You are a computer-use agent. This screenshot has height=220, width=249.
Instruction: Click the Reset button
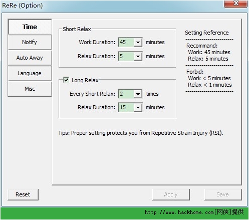point(23,194)
